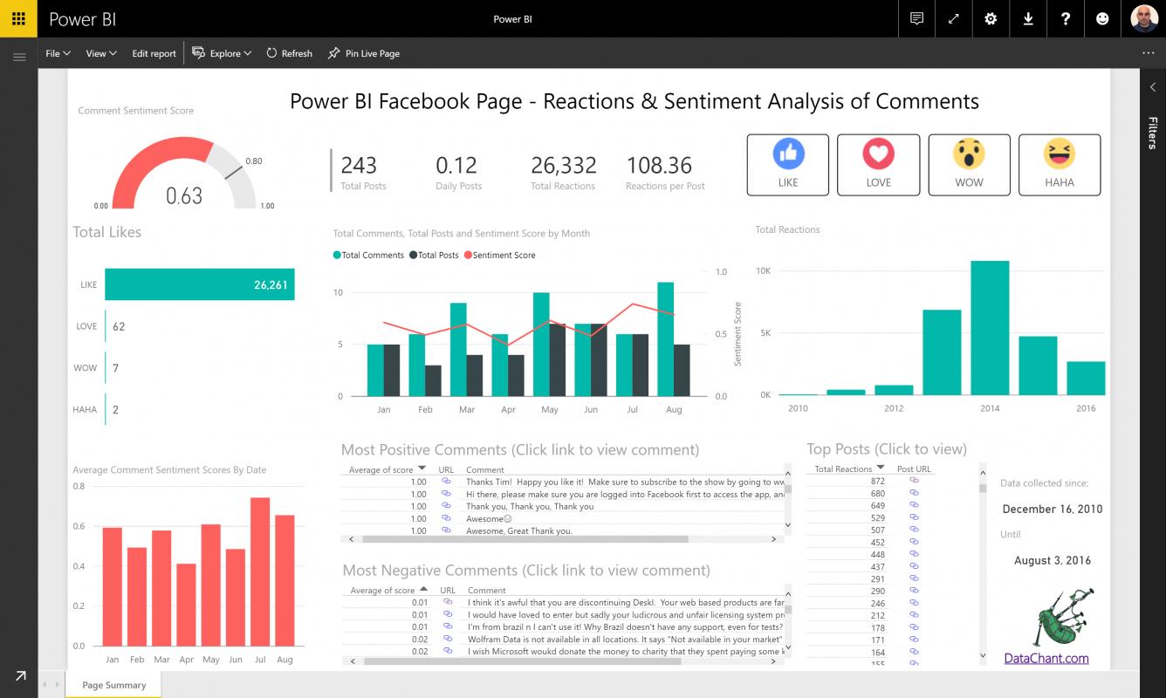Select the 26,332 Total Reactions card
Image resolution: width=1166 pixels, height=698 pixels.
click(x=563, y=172)
